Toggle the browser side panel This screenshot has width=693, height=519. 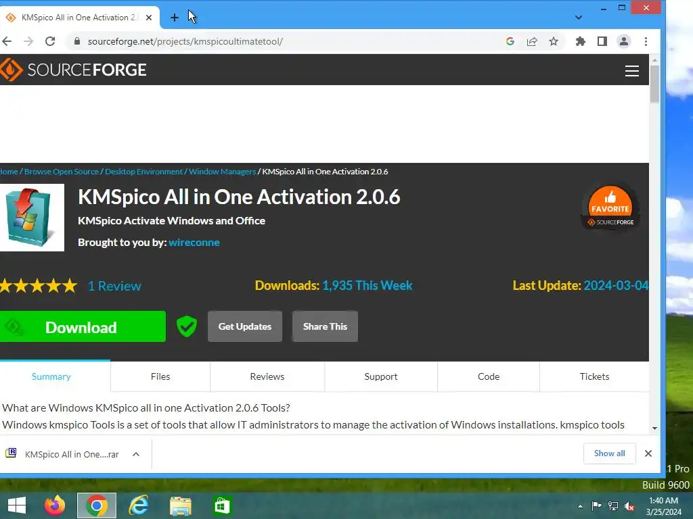click(602, 41)
